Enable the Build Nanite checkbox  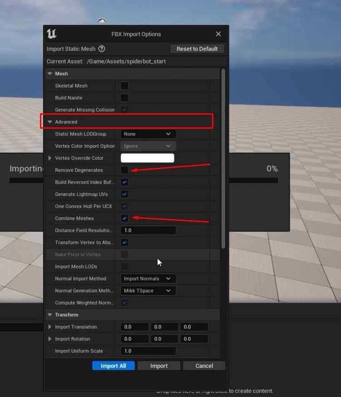click(x=124, y=98)
